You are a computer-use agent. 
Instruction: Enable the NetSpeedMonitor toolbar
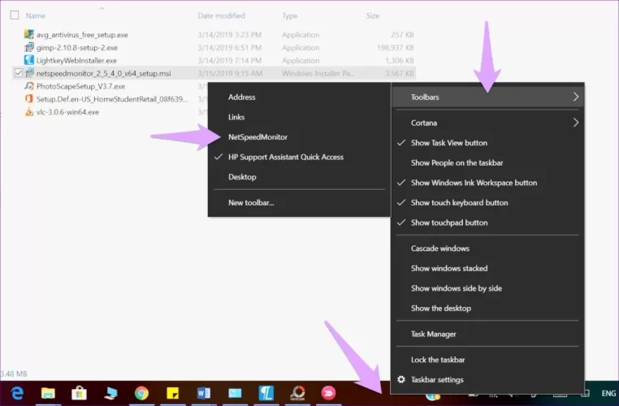point(258,137)
